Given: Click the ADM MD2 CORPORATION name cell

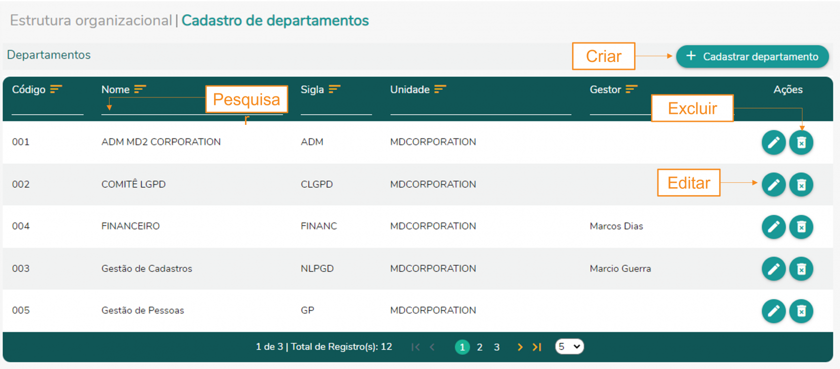Looking at the screenshot, I should 161,142.
